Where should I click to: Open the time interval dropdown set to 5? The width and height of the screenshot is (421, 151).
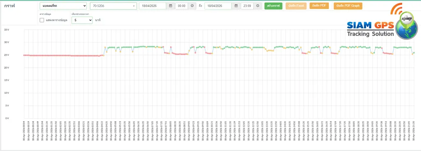point(82,20)
